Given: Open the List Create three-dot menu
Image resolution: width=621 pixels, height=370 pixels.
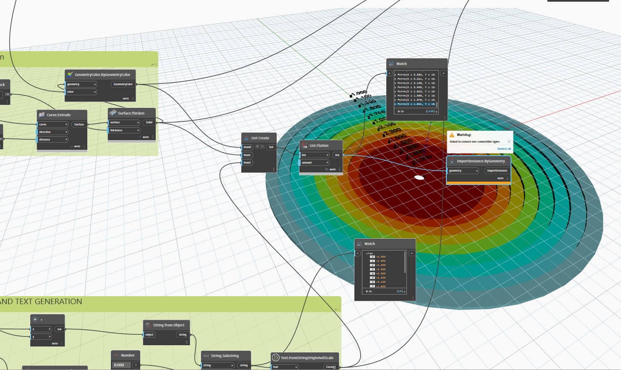Looking at the screenshot, I should [x=274, y=169].
